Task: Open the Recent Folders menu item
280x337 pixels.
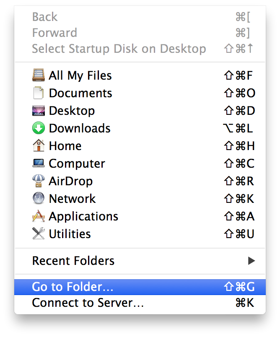Action: pos(73,261)
